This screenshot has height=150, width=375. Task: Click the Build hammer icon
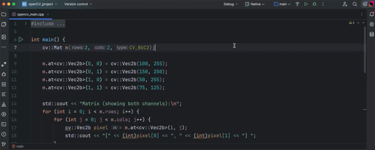click(297, 4)
